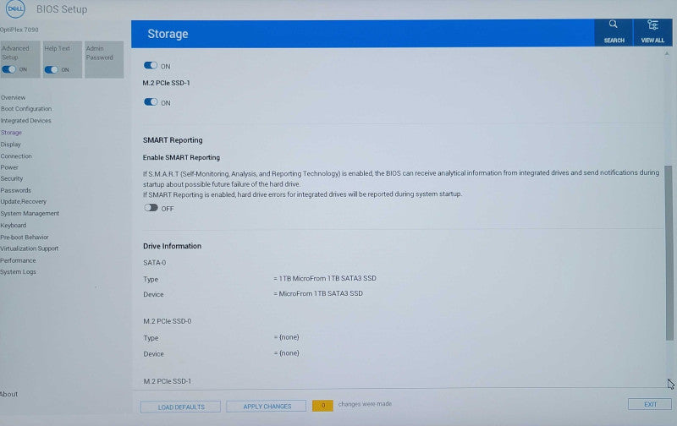Click the SATA-0 label
Screen dimensions: 677x426
(x=155, y=263)
